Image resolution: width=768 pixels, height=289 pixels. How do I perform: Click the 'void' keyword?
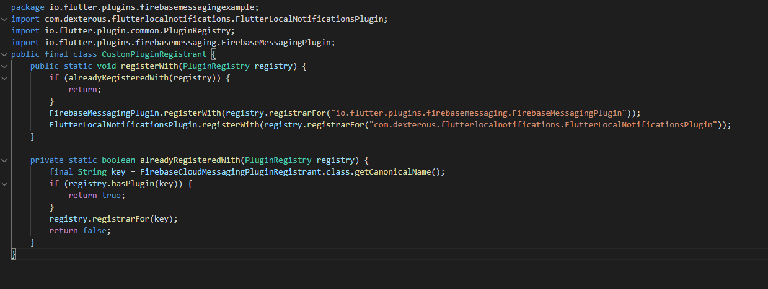107,66
